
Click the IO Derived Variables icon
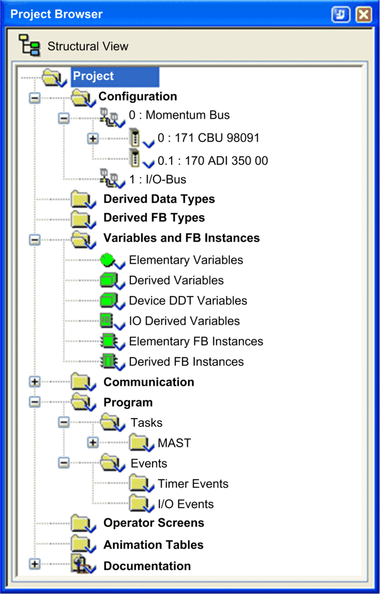(x=112, y=321)
